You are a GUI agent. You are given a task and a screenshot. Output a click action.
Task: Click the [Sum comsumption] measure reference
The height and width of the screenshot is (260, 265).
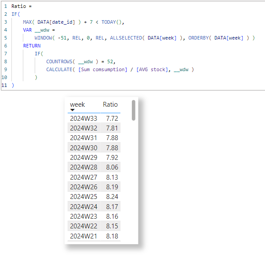(x=102, y=69)
